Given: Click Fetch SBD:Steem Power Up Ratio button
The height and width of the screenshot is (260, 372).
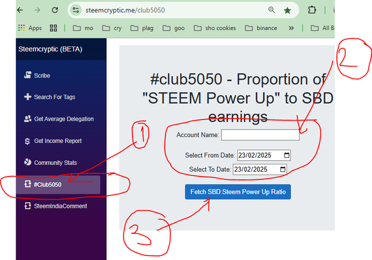Looking at the screenshot, I should (238, 192).
